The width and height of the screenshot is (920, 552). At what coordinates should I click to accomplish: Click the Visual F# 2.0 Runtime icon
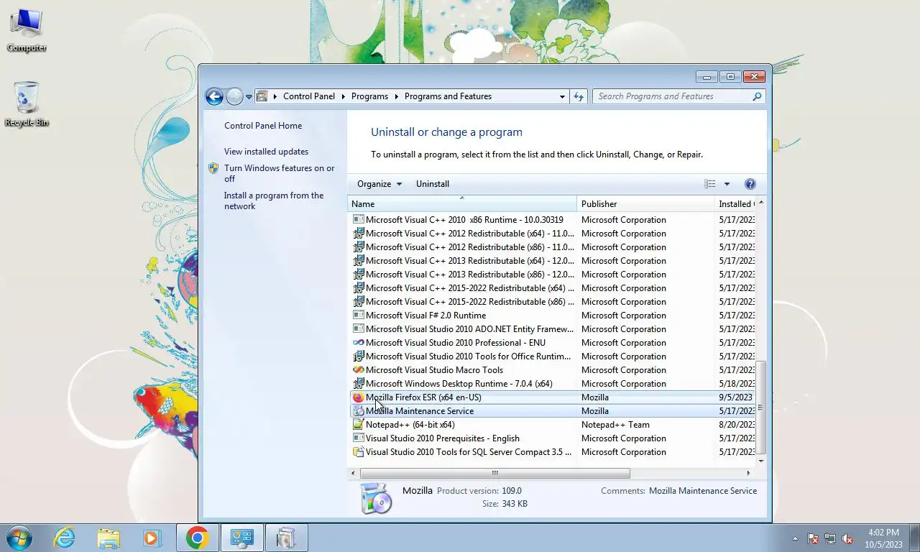tap(358, 316)
